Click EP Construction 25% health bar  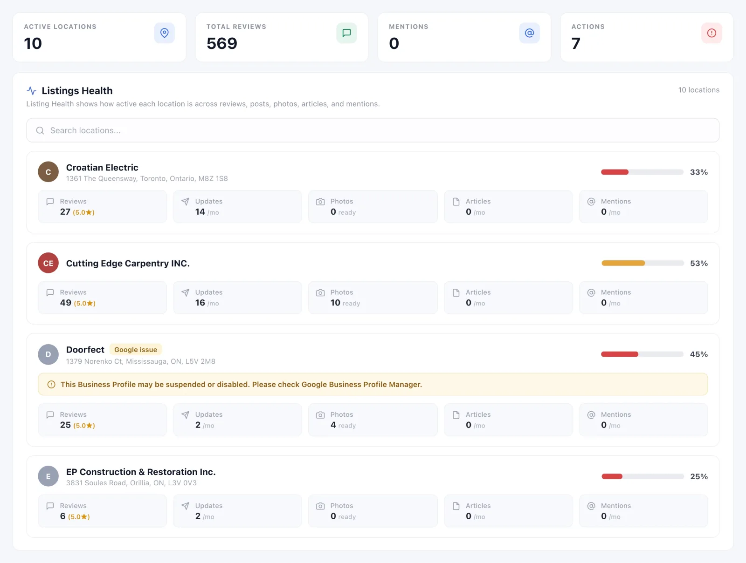[642, 476]
